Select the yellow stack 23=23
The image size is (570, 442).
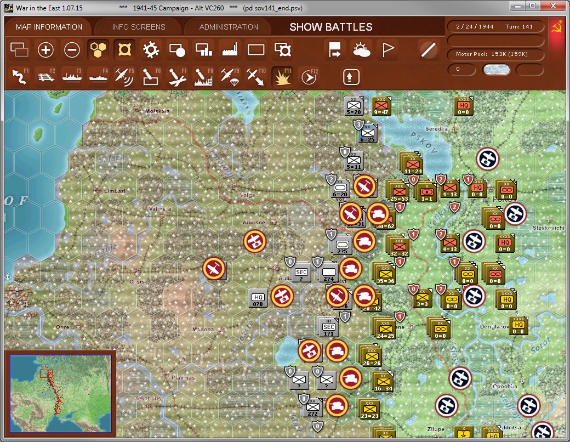tap(369, 409)
